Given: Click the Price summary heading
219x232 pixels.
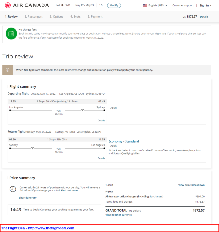Looking at the screenshot, I should [22, 178].
